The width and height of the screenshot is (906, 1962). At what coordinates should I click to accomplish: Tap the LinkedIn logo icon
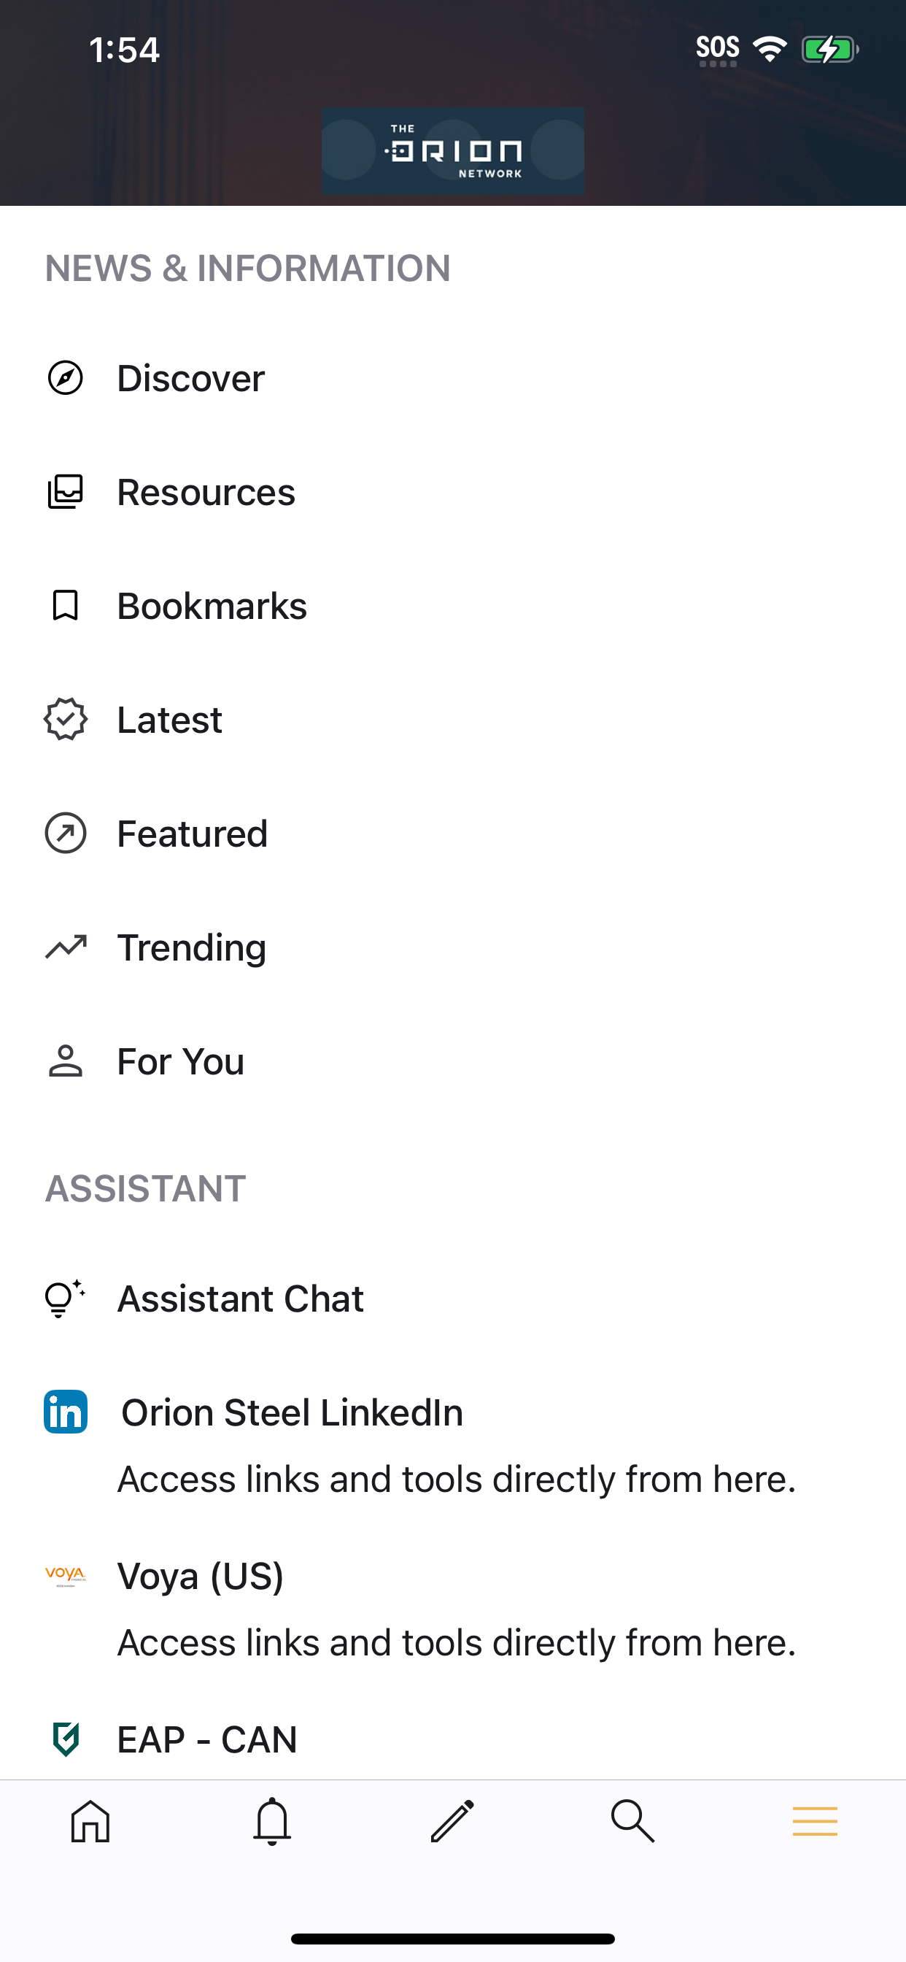pyautogui.click(x=66, y=1412)
